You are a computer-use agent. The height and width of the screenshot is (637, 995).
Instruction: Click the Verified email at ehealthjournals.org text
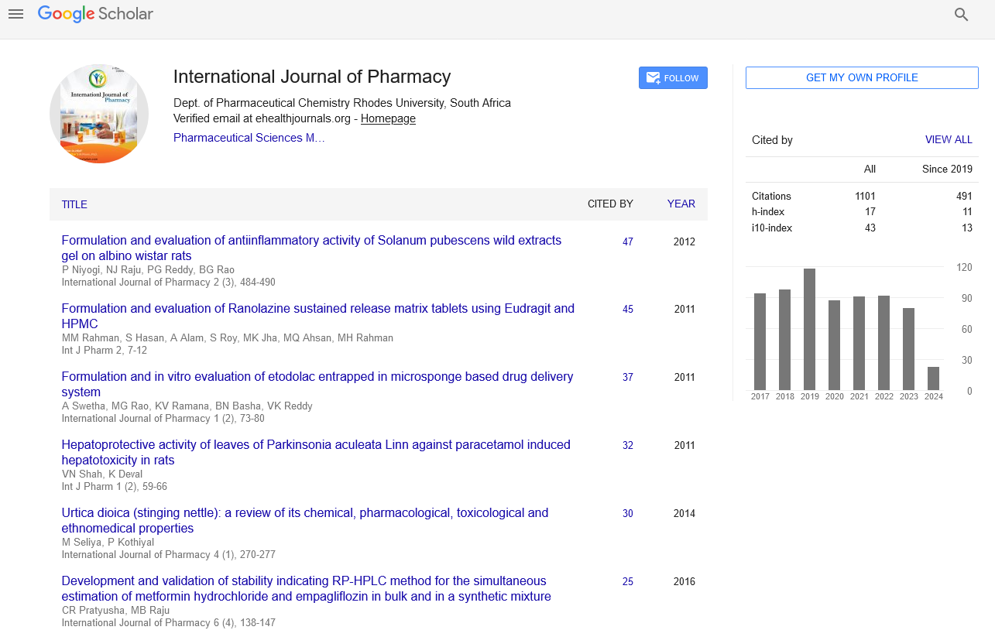coord(262,118)
